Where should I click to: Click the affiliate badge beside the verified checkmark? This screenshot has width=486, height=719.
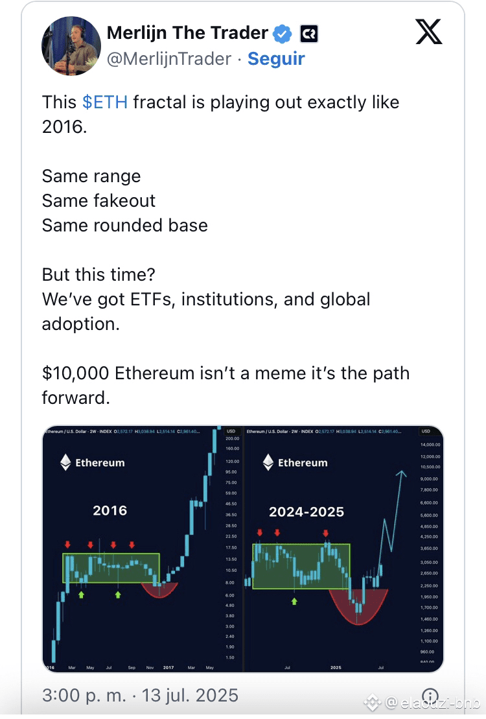tap(308, 34)
